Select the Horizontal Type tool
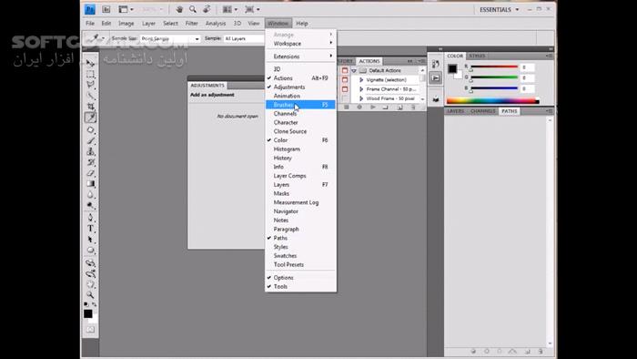 click(90, 229)
